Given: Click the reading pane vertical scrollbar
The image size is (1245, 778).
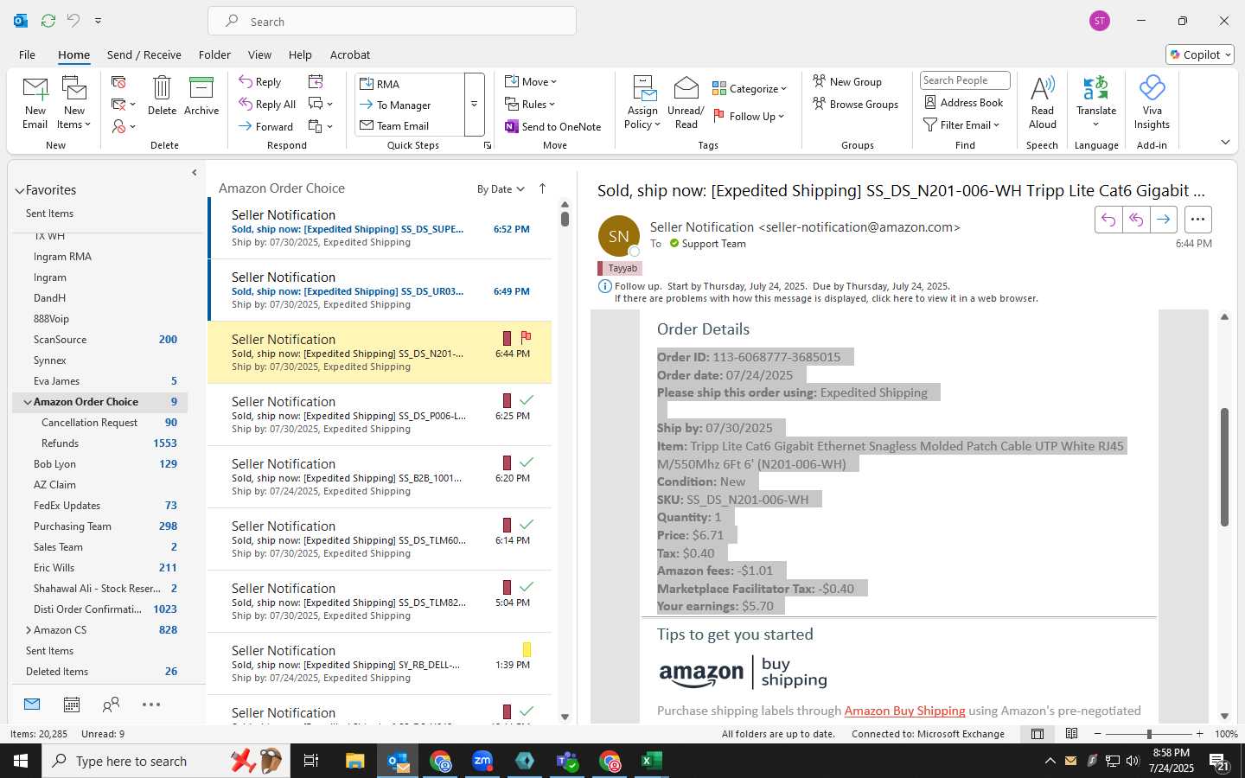Looking at the screenshot, I should pyautogui.click(x=1224, y=467).
